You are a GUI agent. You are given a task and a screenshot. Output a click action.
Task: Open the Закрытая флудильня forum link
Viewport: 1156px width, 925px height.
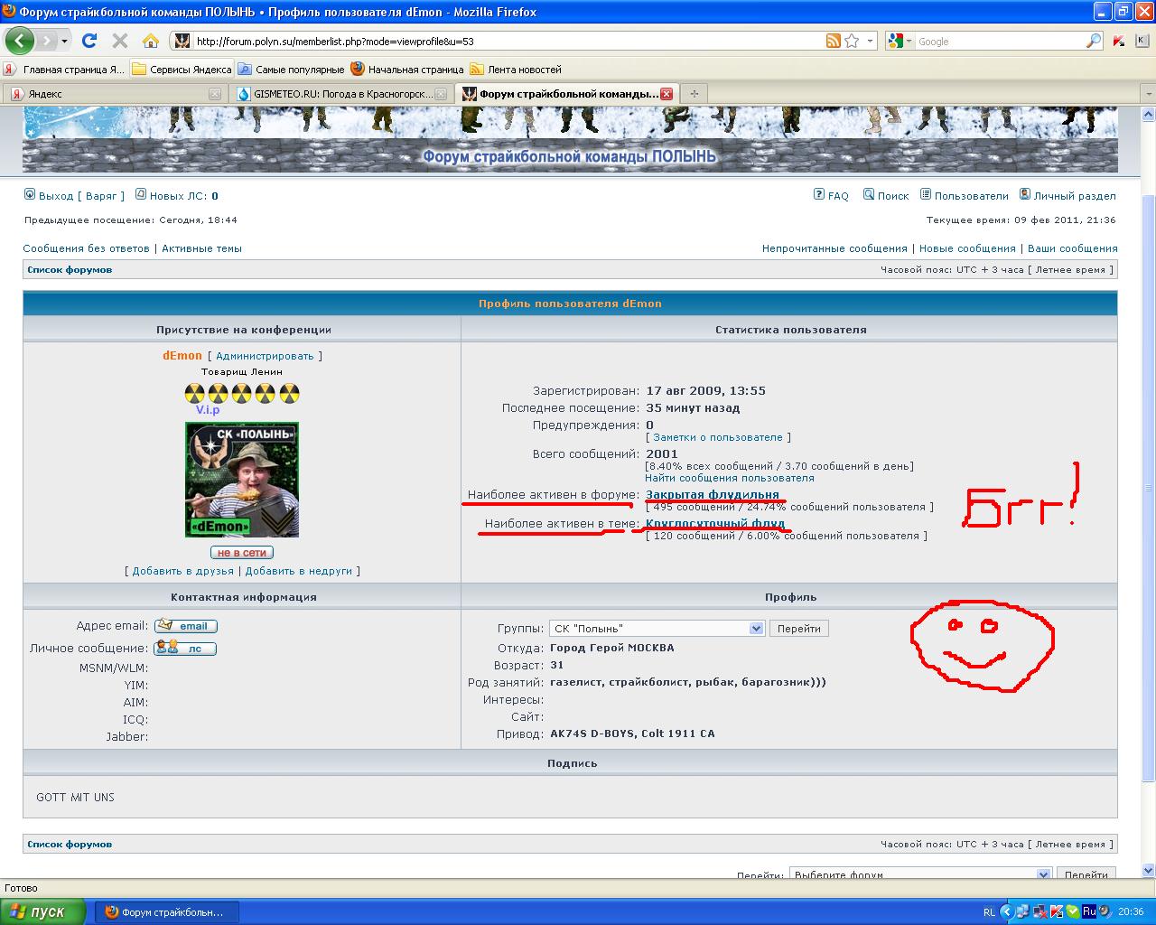point(712,495)
